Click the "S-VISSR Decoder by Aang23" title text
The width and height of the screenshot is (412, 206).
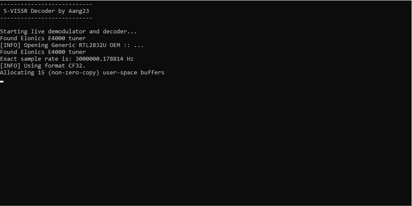coord(46,11)
